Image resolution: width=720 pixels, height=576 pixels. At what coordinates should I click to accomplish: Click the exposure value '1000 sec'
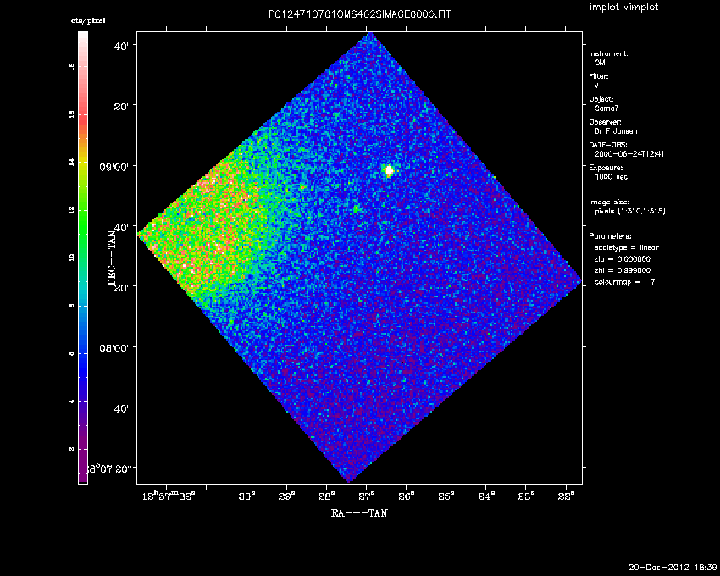click(611, 177)
